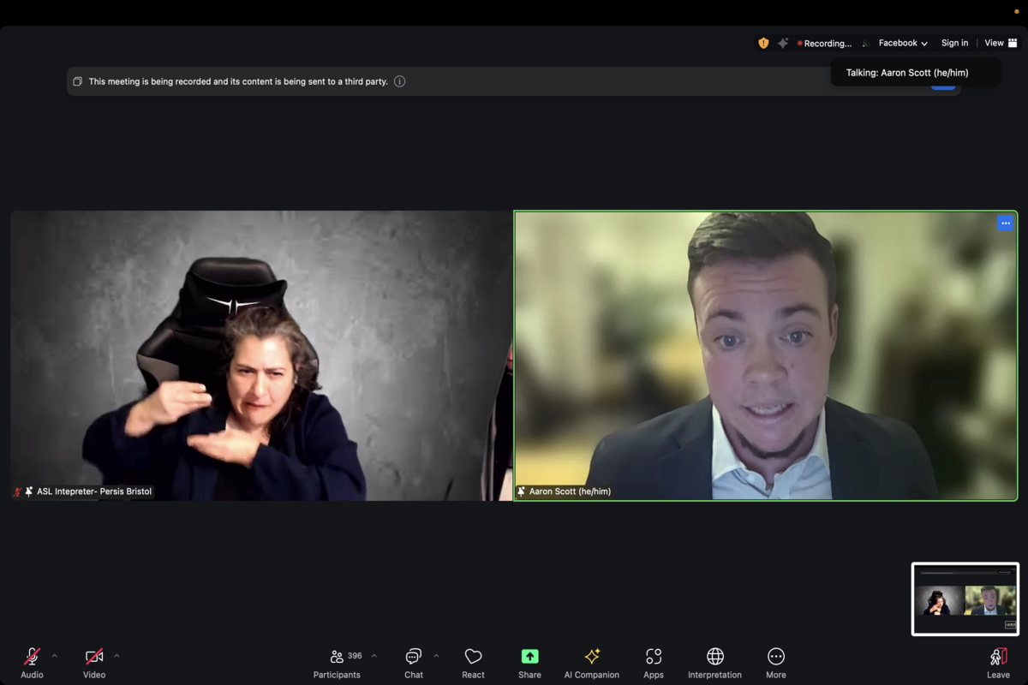Open the Apps panel
The image size is (1028, 685).
point(654,663)
